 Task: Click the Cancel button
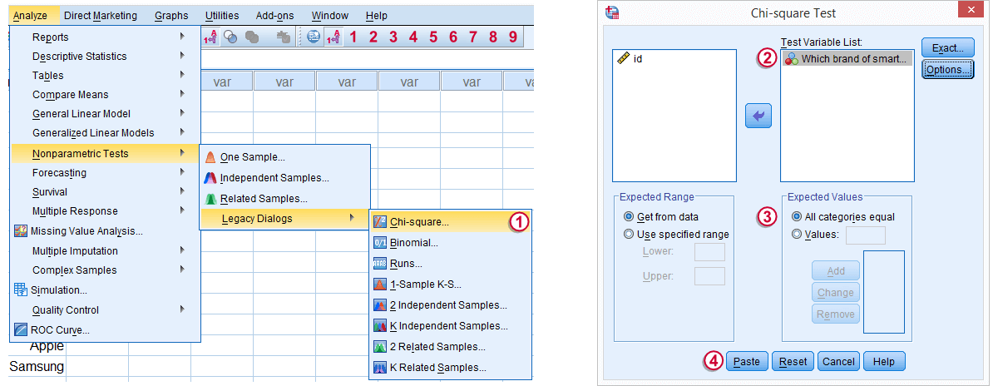click(x=838, y=361)
